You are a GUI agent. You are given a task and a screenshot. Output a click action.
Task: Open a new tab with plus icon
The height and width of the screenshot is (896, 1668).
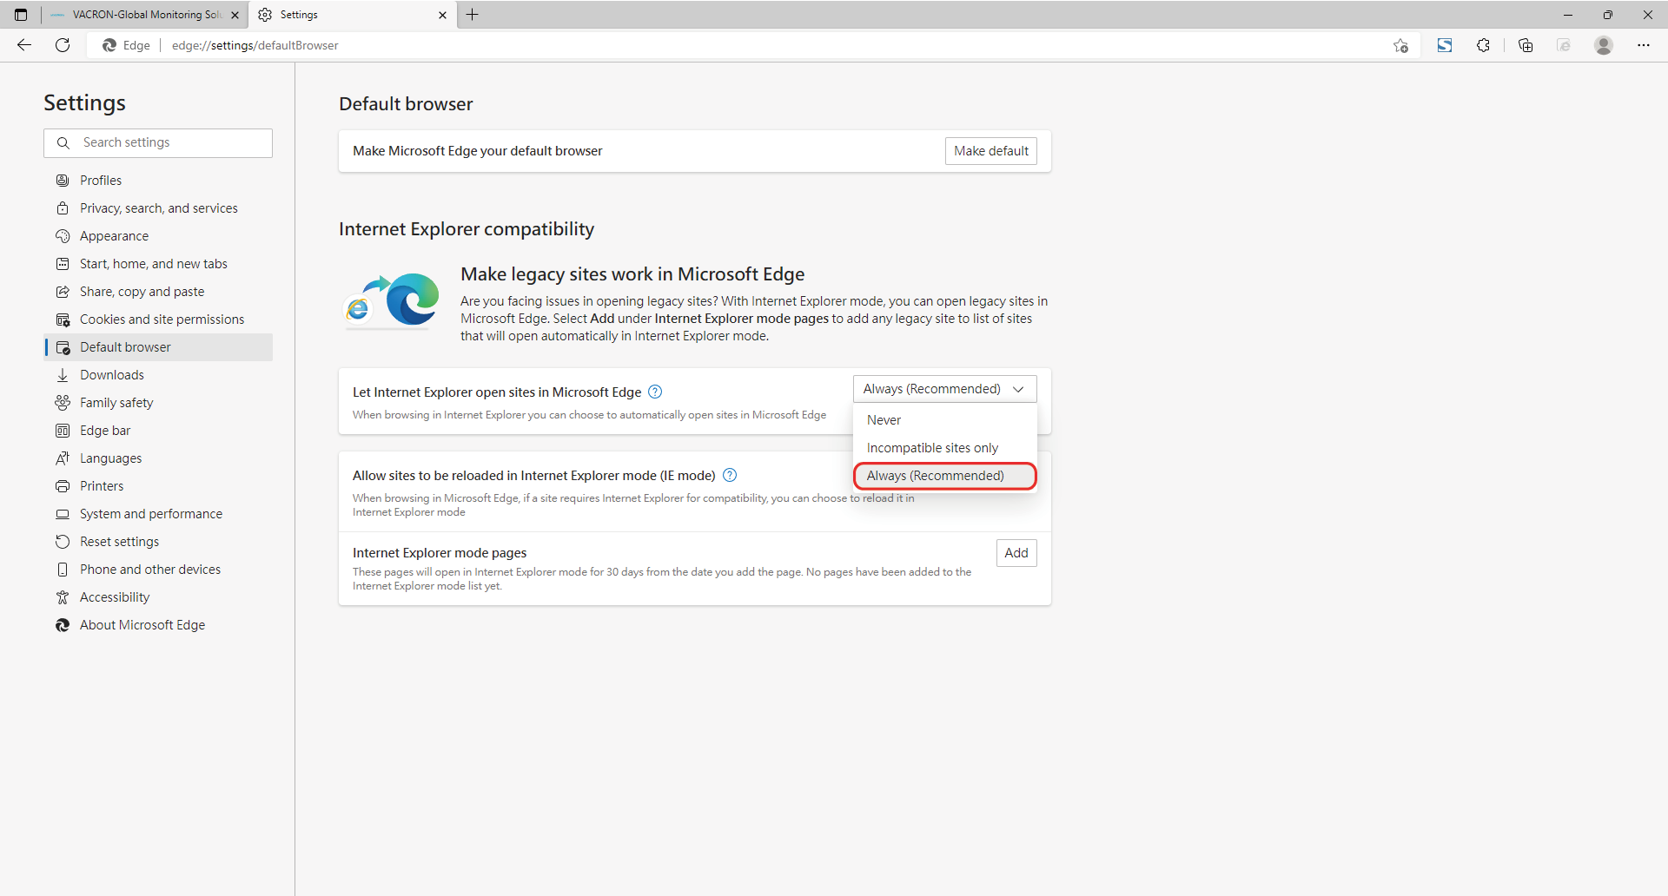coord(473,15)
